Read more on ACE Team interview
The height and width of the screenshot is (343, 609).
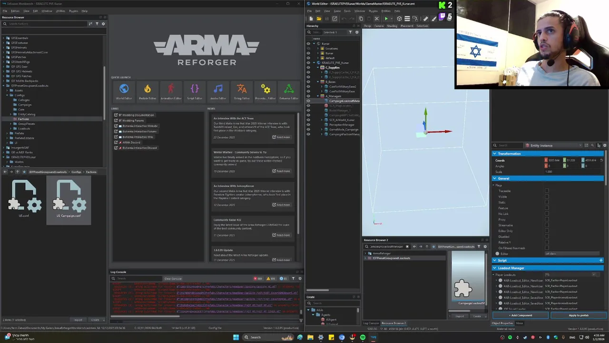click(x=281, y=137)
